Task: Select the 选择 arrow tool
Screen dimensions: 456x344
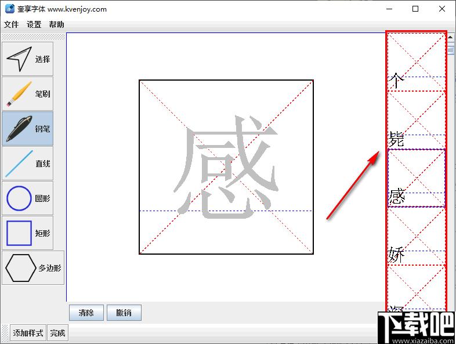Action: [28, 59]
